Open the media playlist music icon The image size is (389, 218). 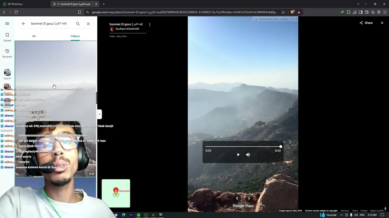point(355,12)
